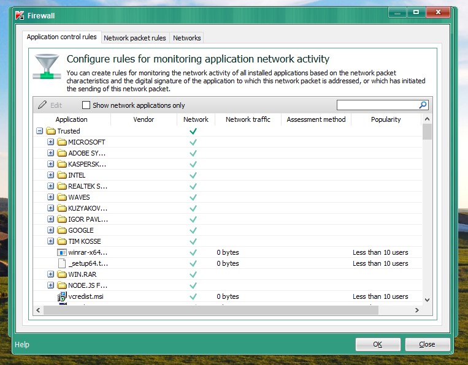Click the Trusted folder icon
The height and width of the screenshot is (365, 468).
[51, 131]
